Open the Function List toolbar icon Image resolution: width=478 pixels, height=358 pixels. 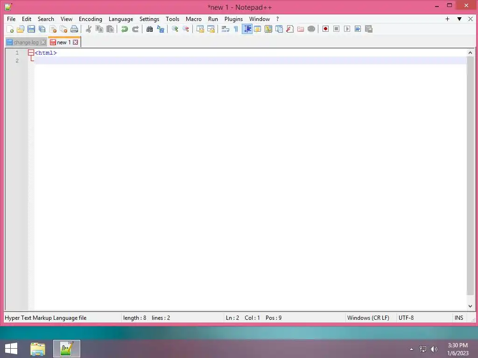pyautogui.click(x=290, y=29)
